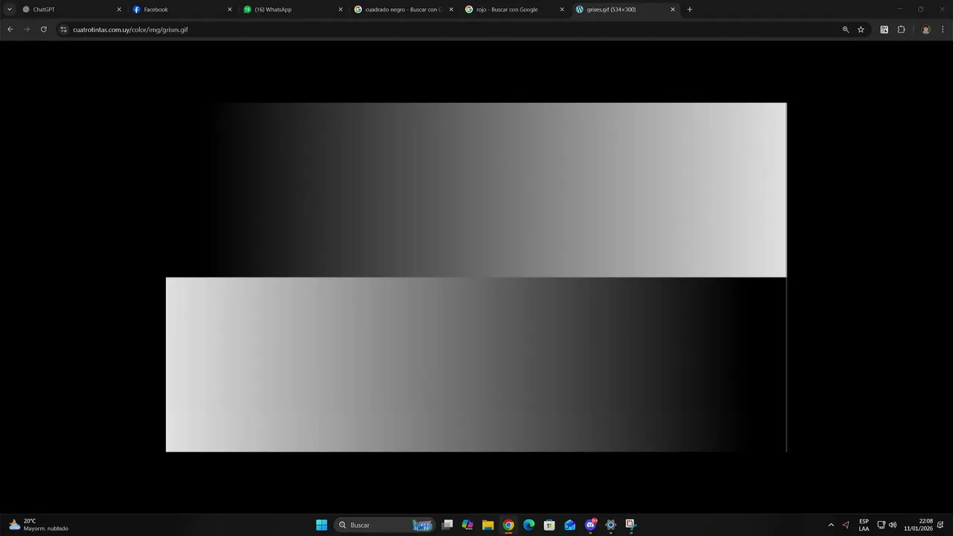This screenshot has width=953, height=536.
Task: Switch to rojo - Buscar con Google tab
Action: (514, 10)
